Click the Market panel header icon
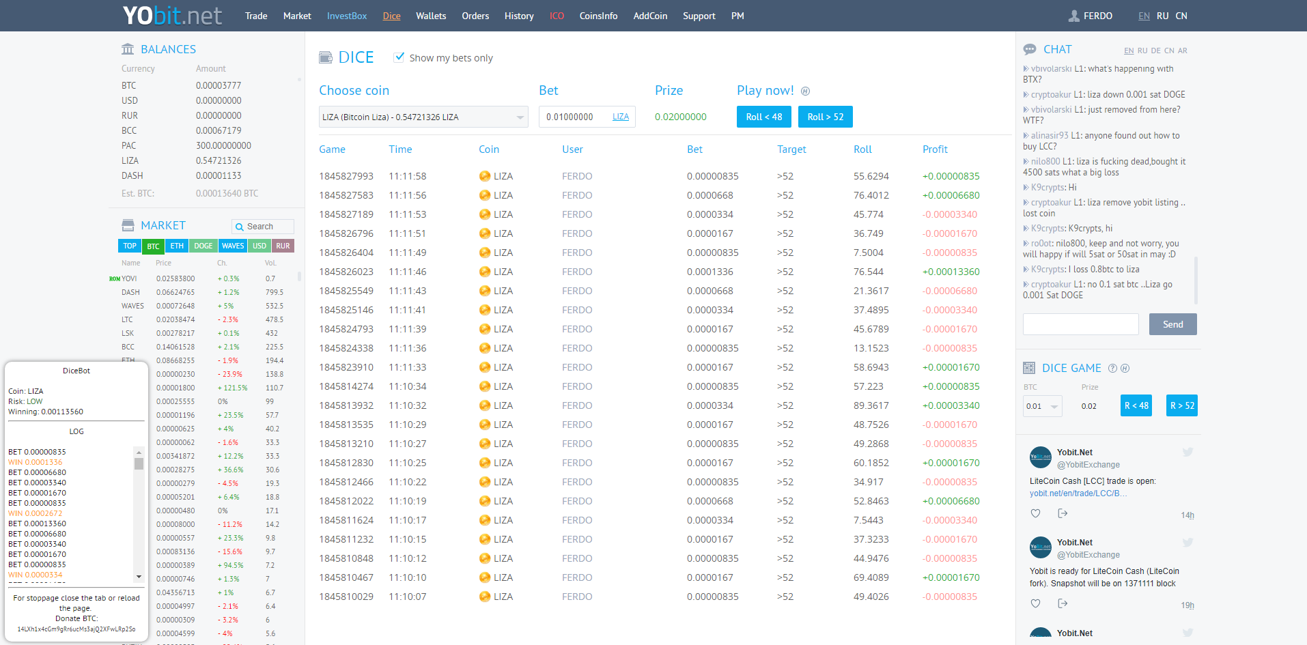 point(128,225)
